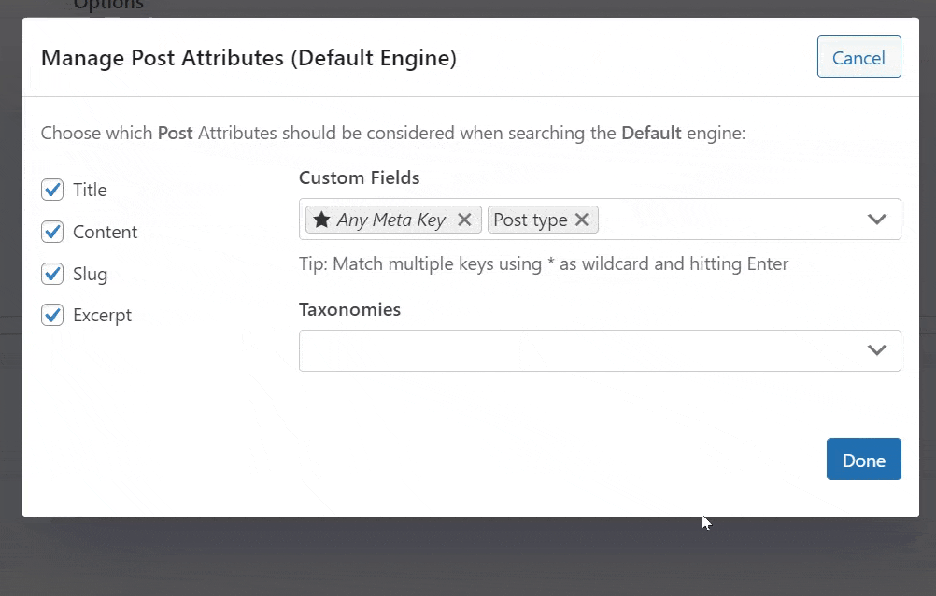Select the Any Meta Key tag label
This screenshot has height=596, width=936.
pos(391,220)
